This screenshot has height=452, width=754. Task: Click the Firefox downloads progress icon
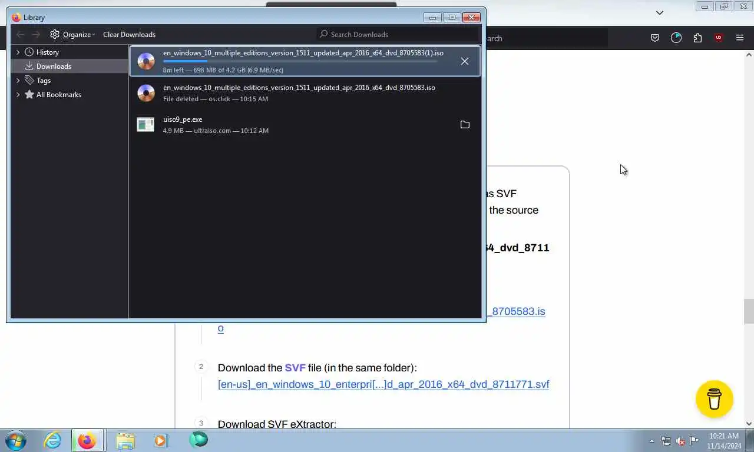click(x=676, y=38)
